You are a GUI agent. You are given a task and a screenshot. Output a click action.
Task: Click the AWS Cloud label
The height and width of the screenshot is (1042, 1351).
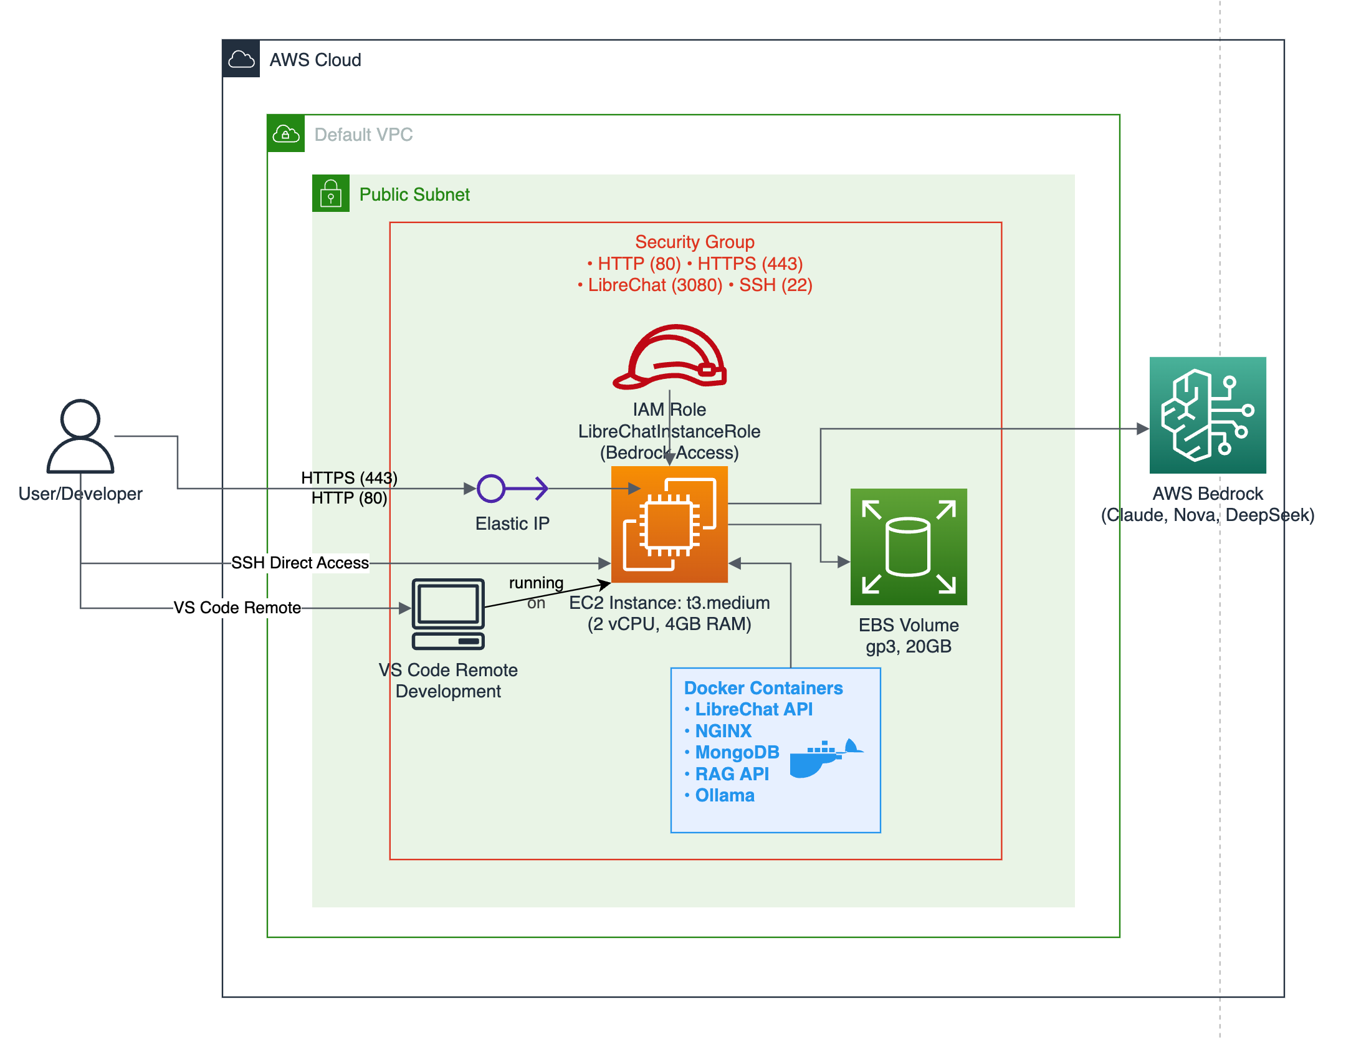(x=315, y=60)
